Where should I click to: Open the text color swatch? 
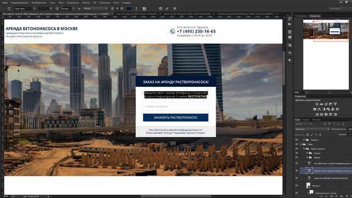pos(129,9)
